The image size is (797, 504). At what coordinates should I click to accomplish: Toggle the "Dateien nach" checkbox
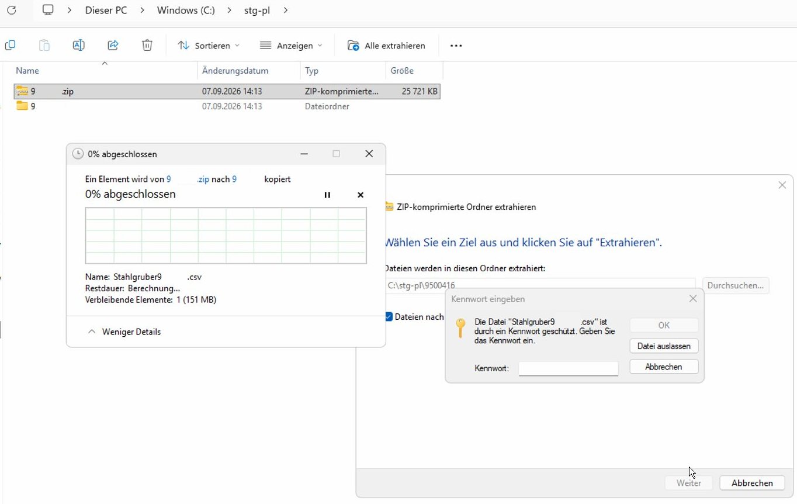389,316
